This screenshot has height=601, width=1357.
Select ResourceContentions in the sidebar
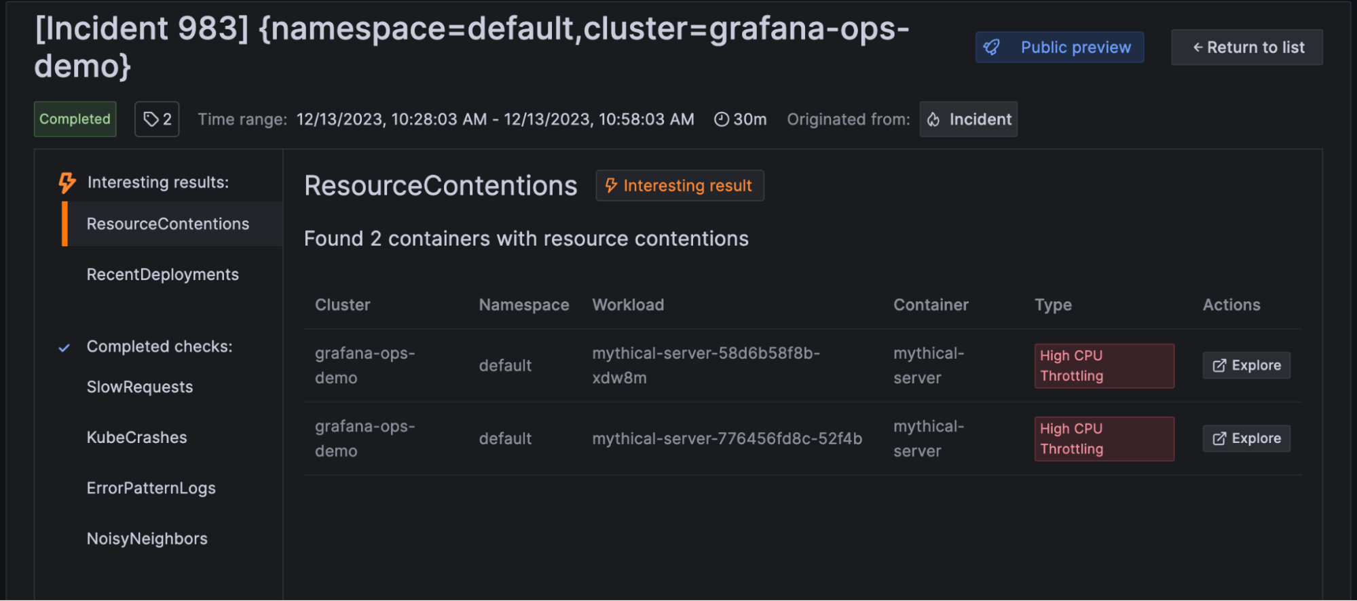(x=168, y=224)
